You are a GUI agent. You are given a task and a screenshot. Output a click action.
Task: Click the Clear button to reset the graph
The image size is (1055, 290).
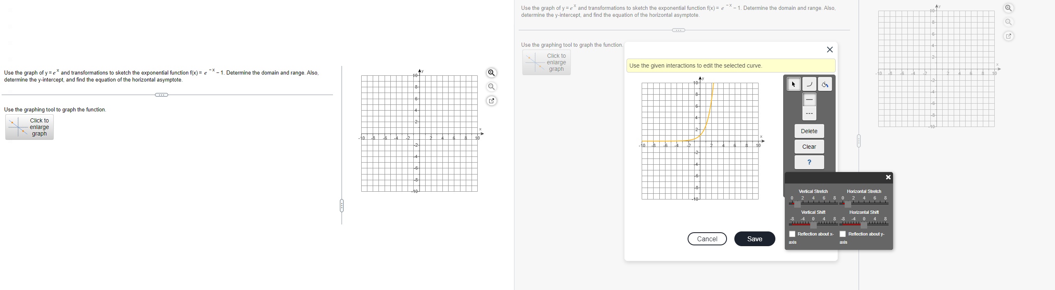(809, 147)
